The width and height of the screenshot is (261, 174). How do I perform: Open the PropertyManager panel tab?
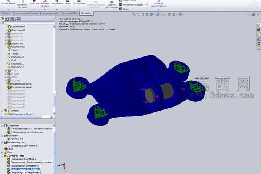[8, 19]
